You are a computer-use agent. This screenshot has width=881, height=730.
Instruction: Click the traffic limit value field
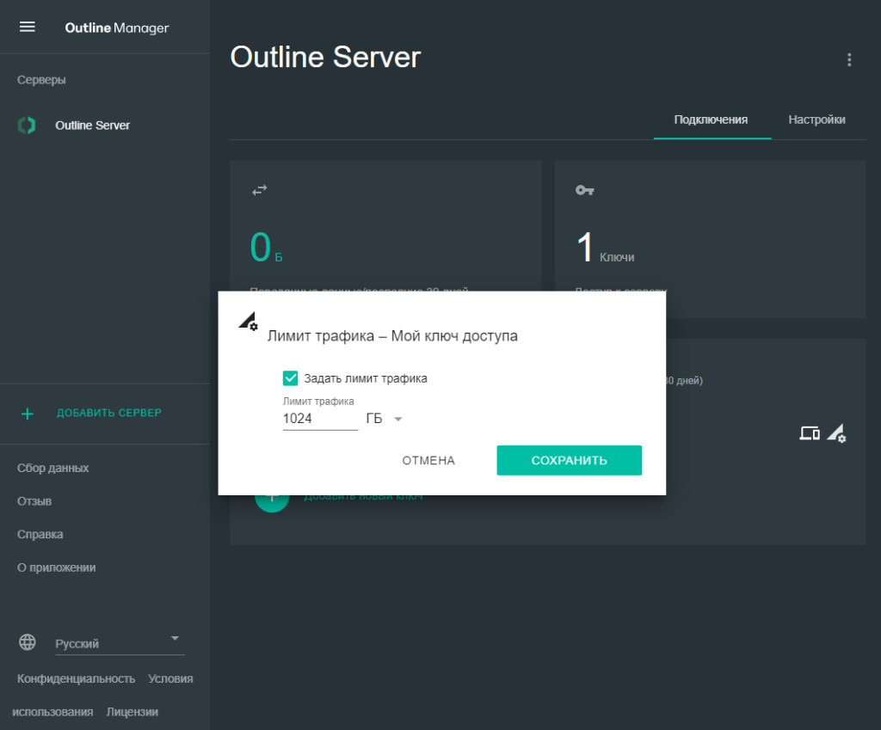coord(319,419)
